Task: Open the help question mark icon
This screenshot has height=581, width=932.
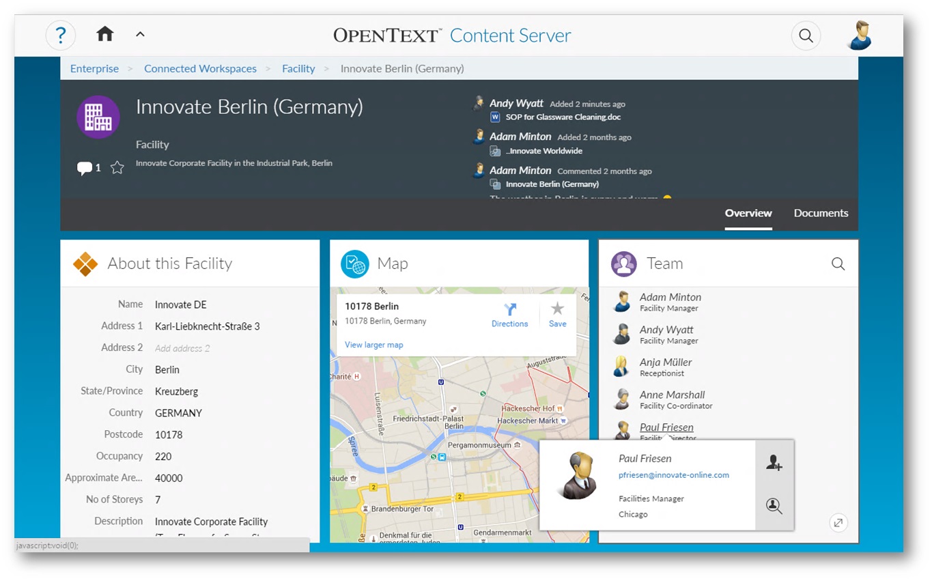Action: (60, 35)
